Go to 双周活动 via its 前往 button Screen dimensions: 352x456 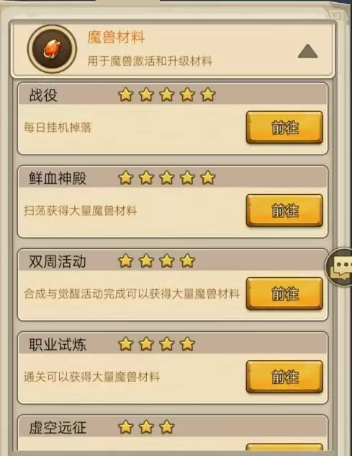(x=284, y=294)
